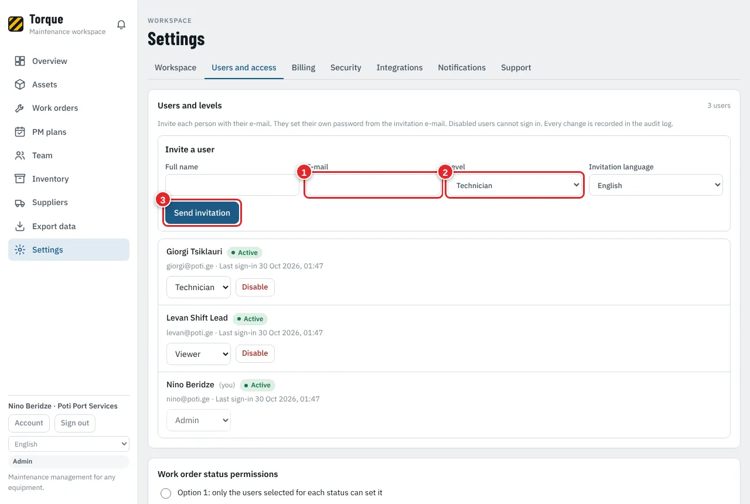Image resolution: width=750 pixels, height=504 pixels.
Task: Go to Inventory in sidebar
Action: coord(69,179)
